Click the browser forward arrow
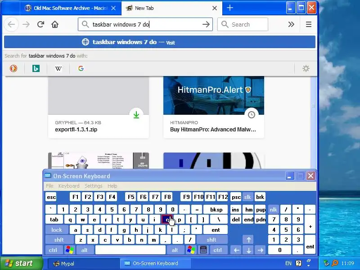This screenshot has width=360, height=270. click(26, 24)
